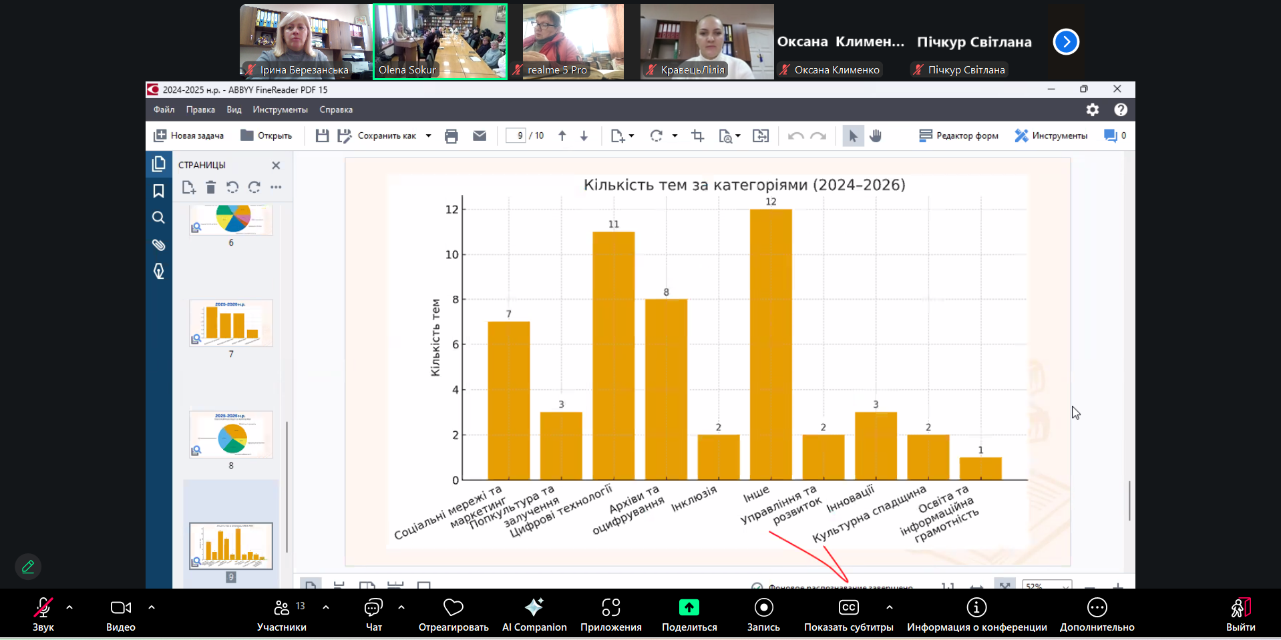Unmute microphone with Звук button

tap(43, 614)
